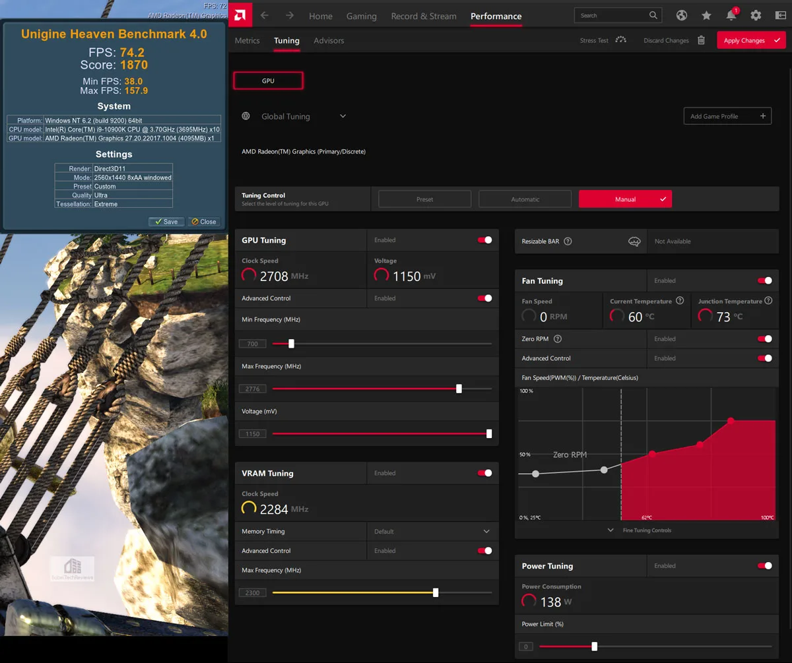Click the sidebar layout icon at top right
The height and width of the screenshot is (663, 792).
tap(780, 15)
